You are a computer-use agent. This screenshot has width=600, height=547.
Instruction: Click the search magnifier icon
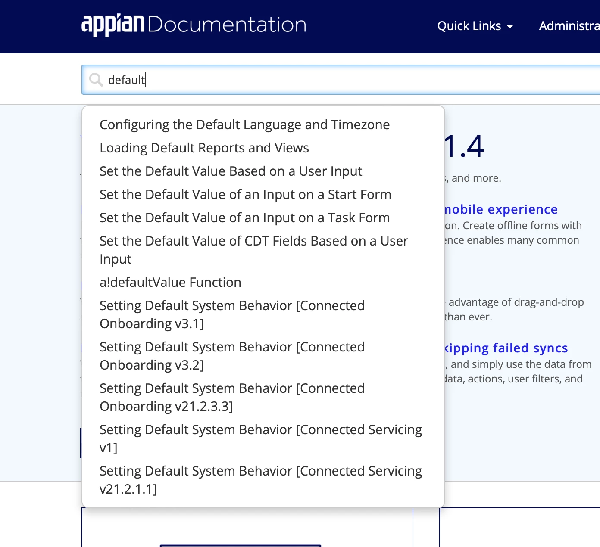click(x=96, y=80)
